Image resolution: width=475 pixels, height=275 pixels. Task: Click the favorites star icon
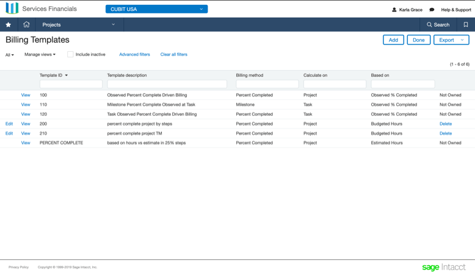click(9, 25)
